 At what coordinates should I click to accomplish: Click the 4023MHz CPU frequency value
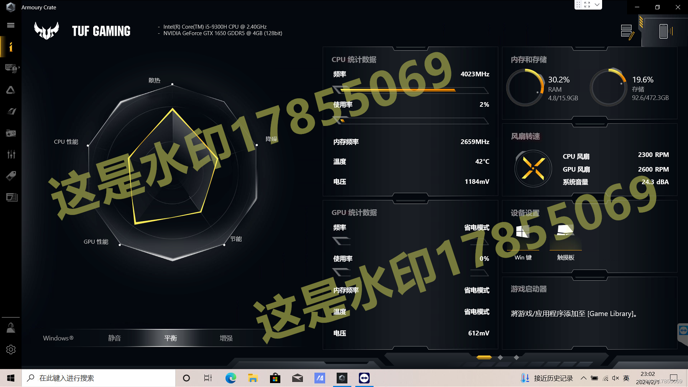coord(475,74)
